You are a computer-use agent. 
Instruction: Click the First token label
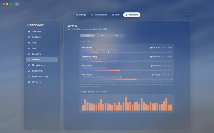[x=87, y=66]
